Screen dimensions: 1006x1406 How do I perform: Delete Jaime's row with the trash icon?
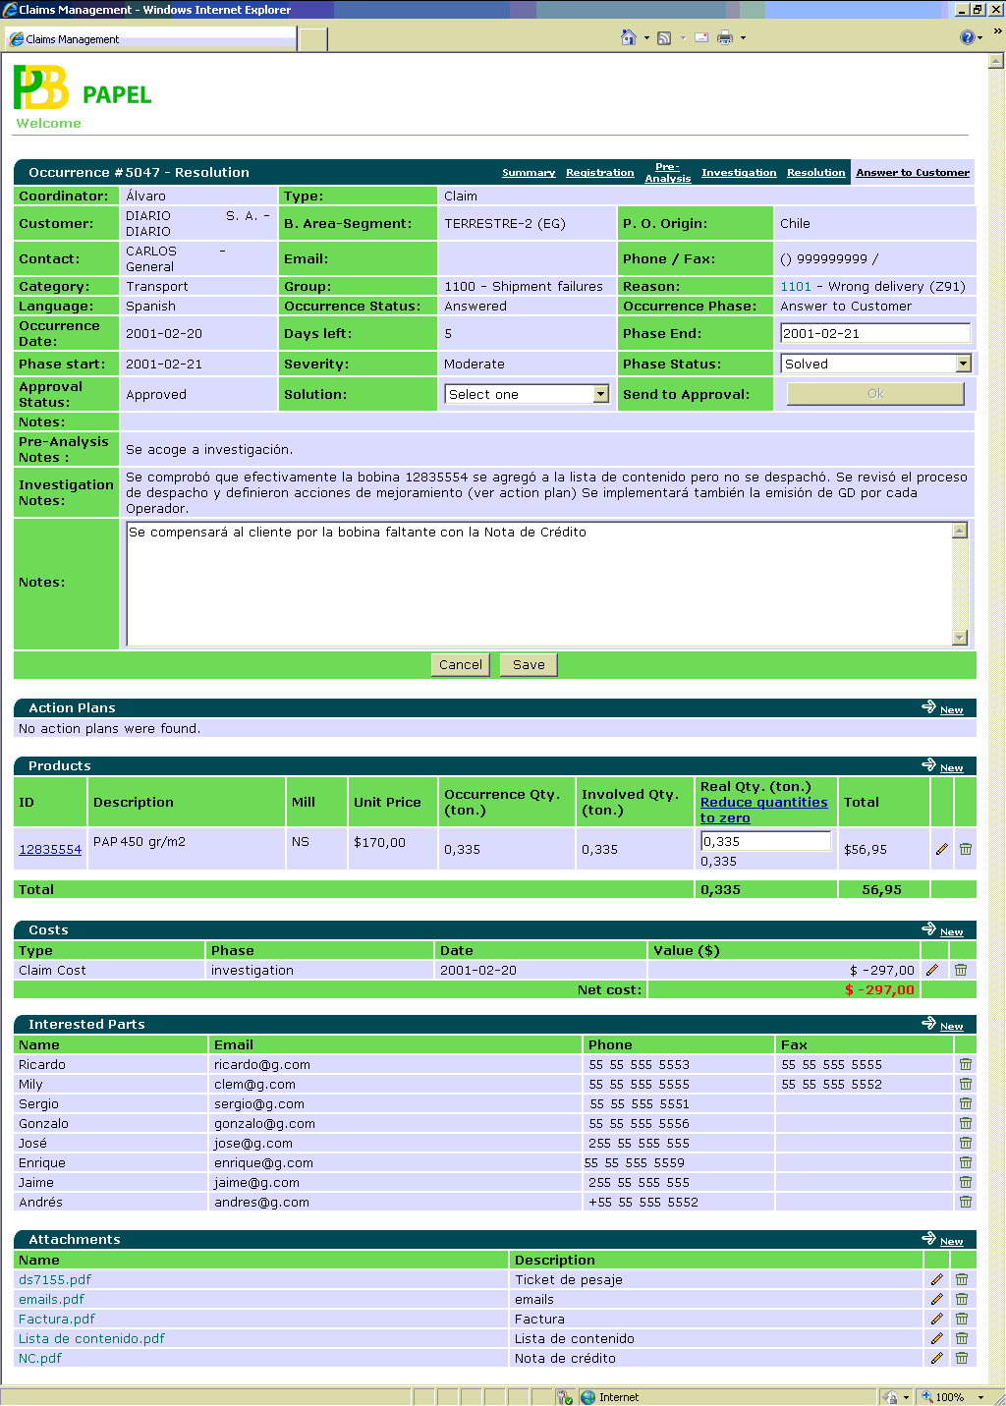tap(966, 1182)
